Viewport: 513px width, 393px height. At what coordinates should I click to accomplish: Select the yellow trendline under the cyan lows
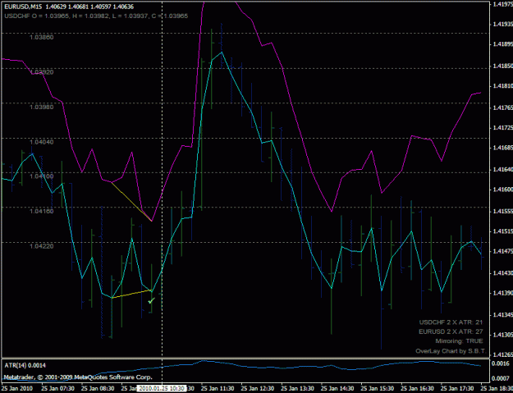(131, 294)
